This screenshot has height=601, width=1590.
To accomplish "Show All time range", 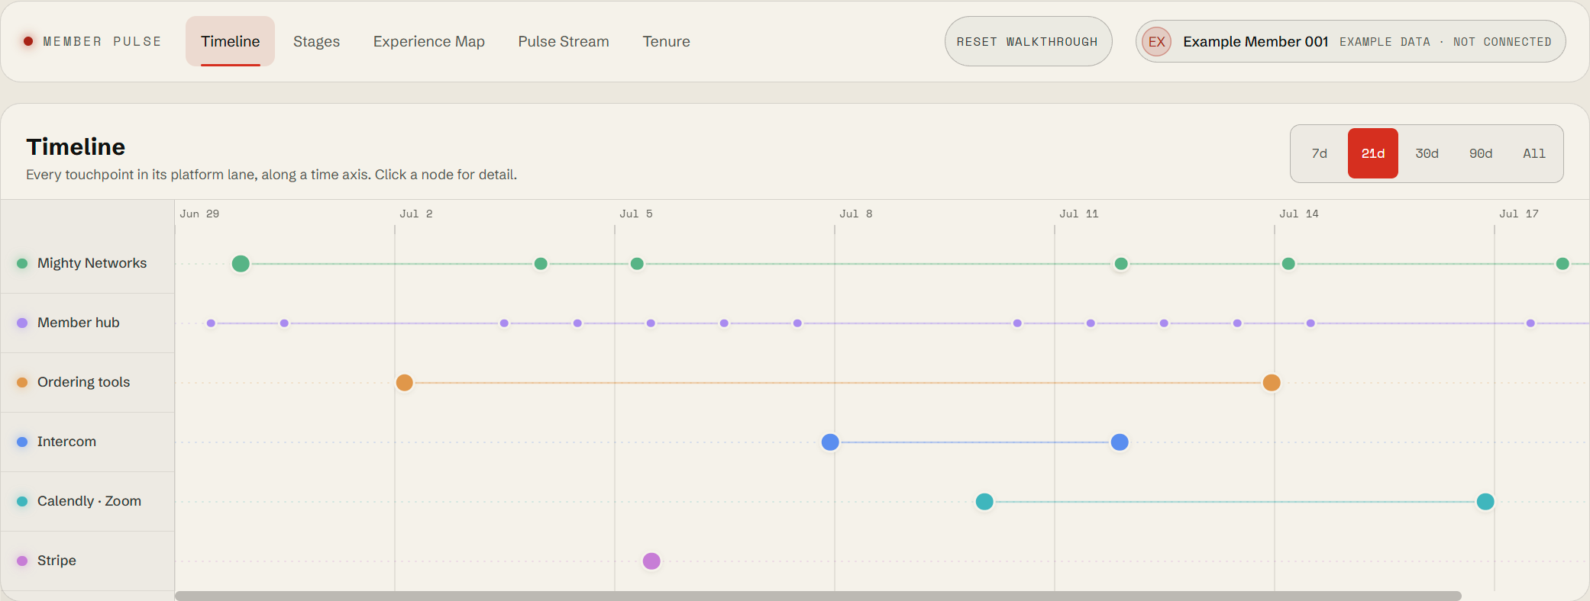I will (1533, 153).
